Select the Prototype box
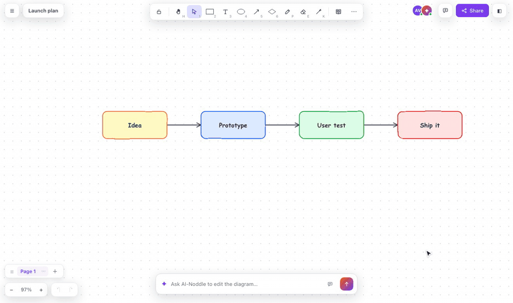This screenshot has width=513, height=303. click(x=233, y=125)
